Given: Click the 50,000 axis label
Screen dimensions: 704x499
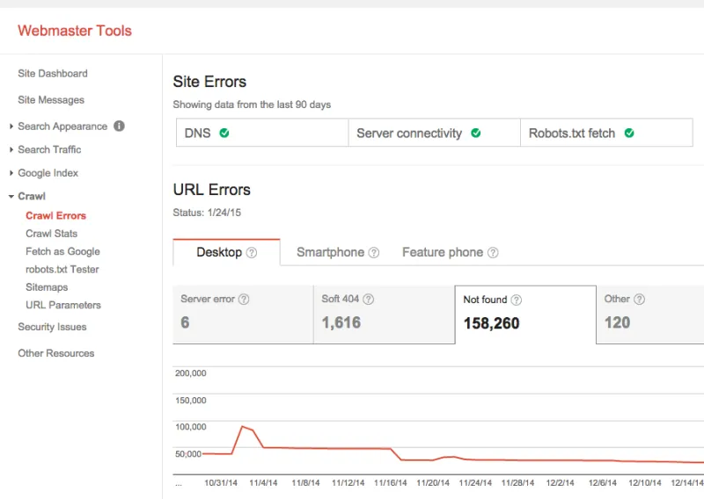Looking at the screenshot, I should click(188, 453).
